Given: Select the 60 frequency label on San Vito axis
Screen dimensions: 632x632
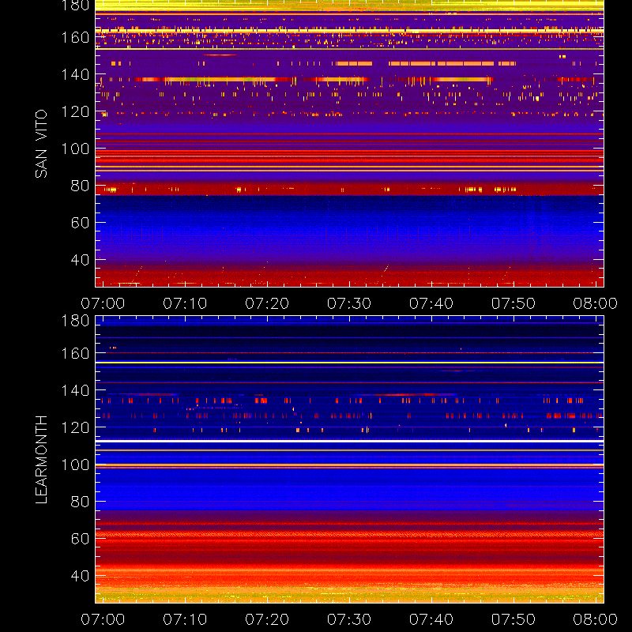Looking at the screenshot, I should (80, 223).
